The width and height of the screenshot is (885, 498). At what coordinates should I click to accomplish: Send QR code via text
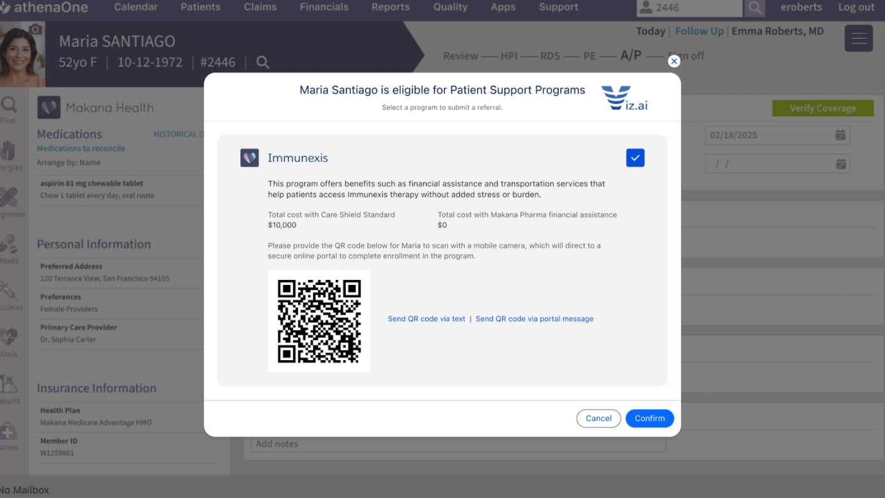coord(427,319)
